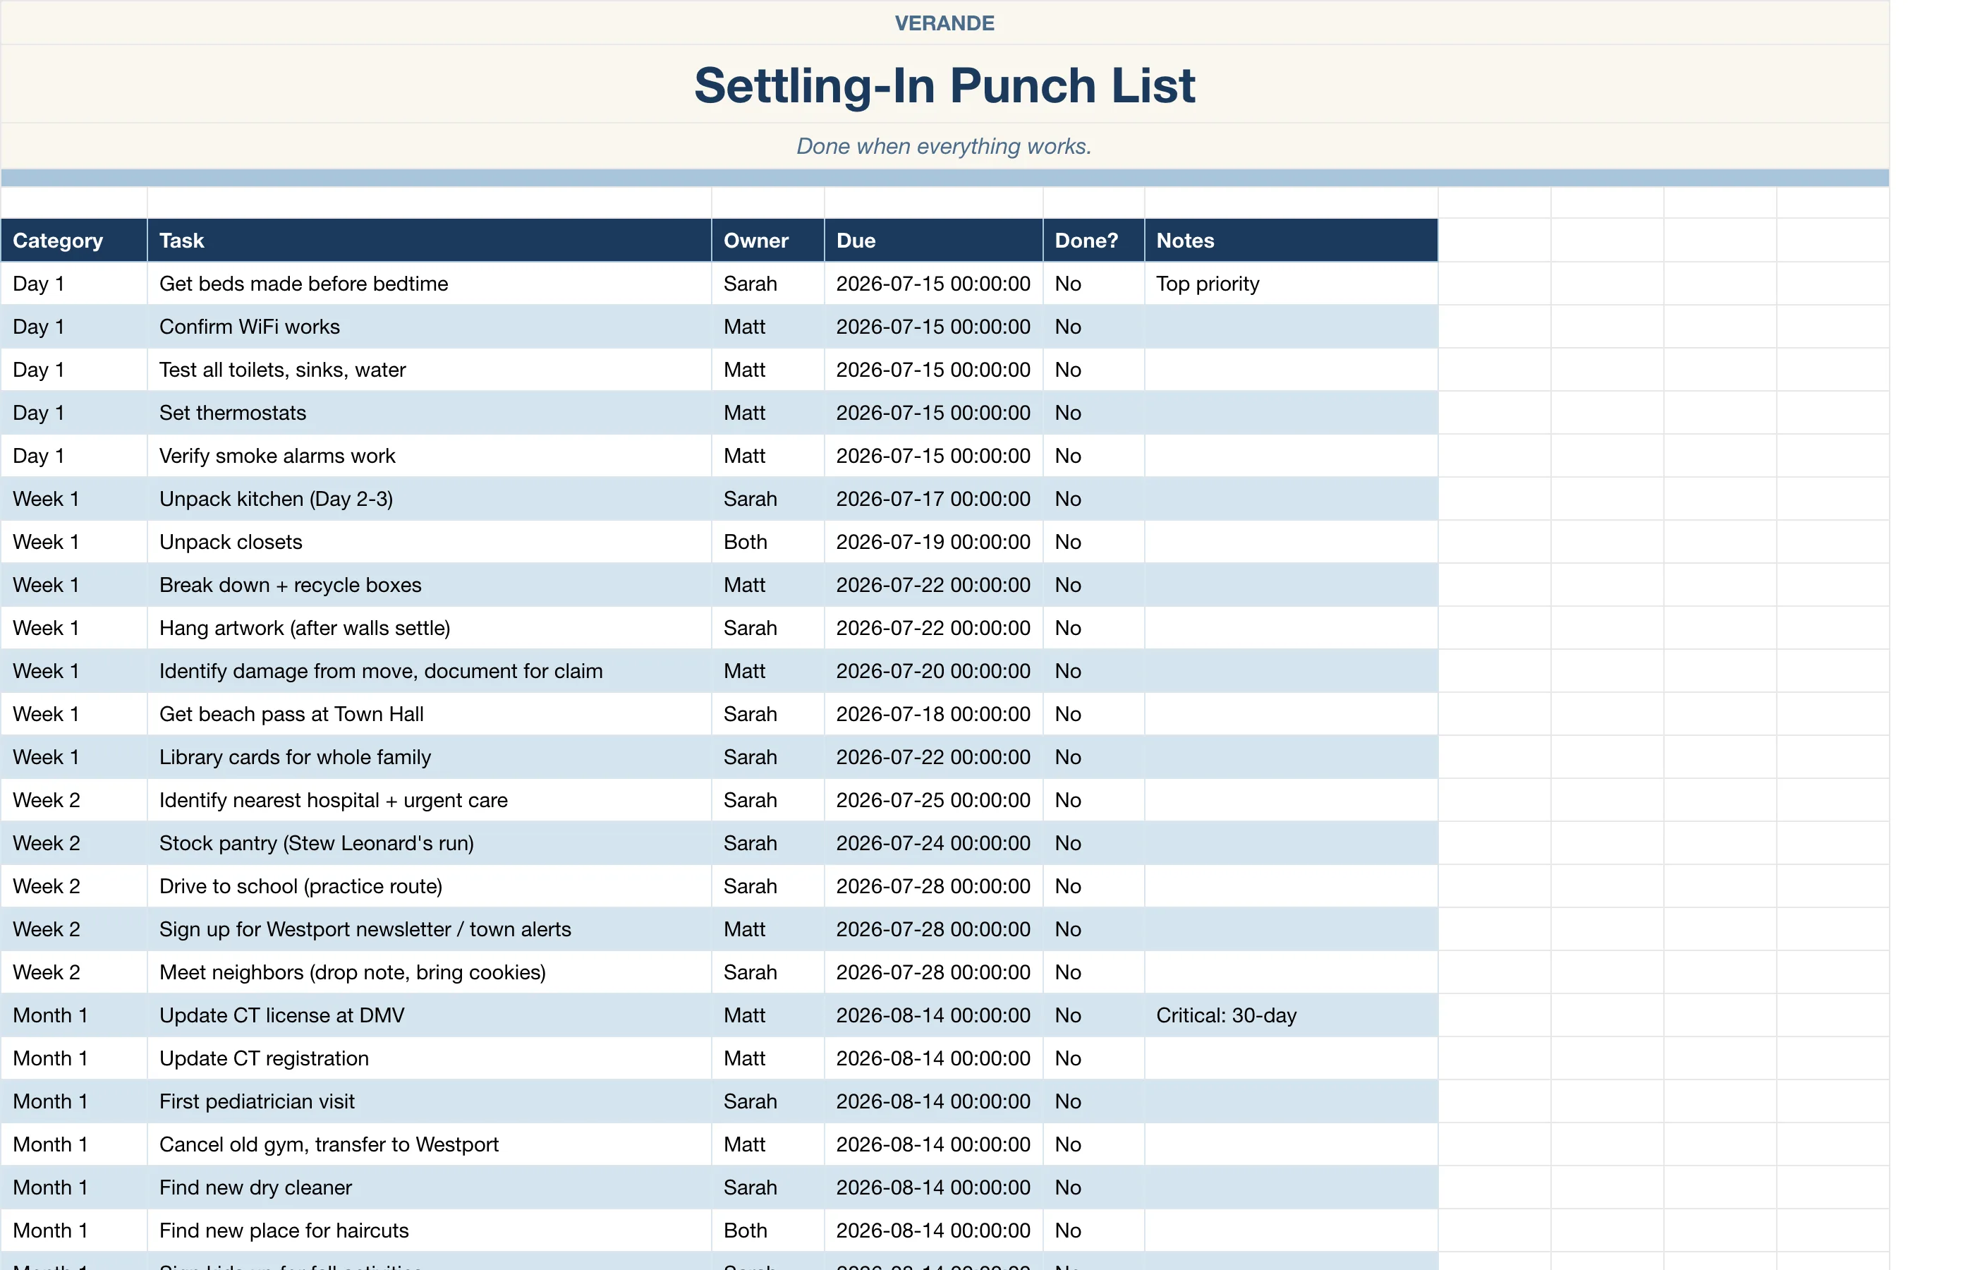
Task: Select 'Update CT registration' task cell
Action: pyautogui.click(x=430, y=1058)
